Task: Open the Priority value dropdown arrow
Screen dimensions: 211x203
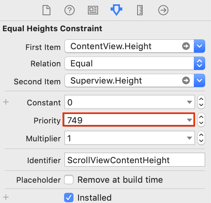Action: (190, 120)
